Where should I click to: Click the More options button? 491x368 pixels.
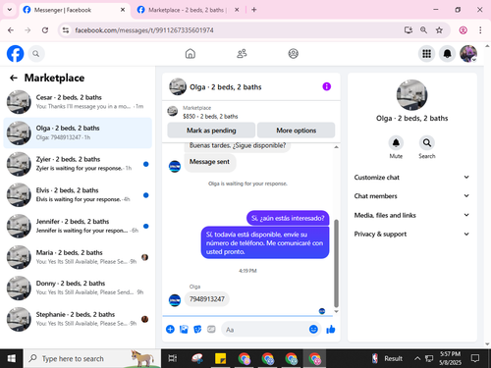(297, 131)
